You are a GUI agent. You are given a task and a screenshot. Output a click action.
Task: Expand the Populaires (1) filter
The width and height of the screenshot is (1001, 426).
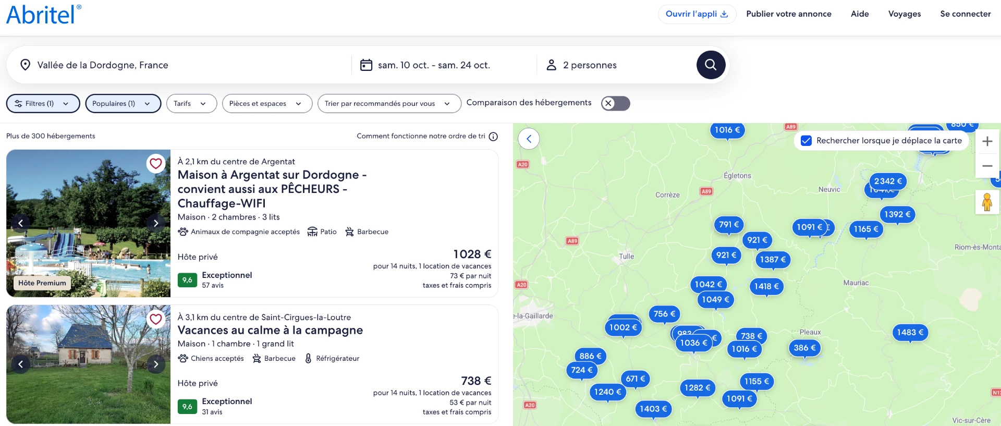click(123, 103)
